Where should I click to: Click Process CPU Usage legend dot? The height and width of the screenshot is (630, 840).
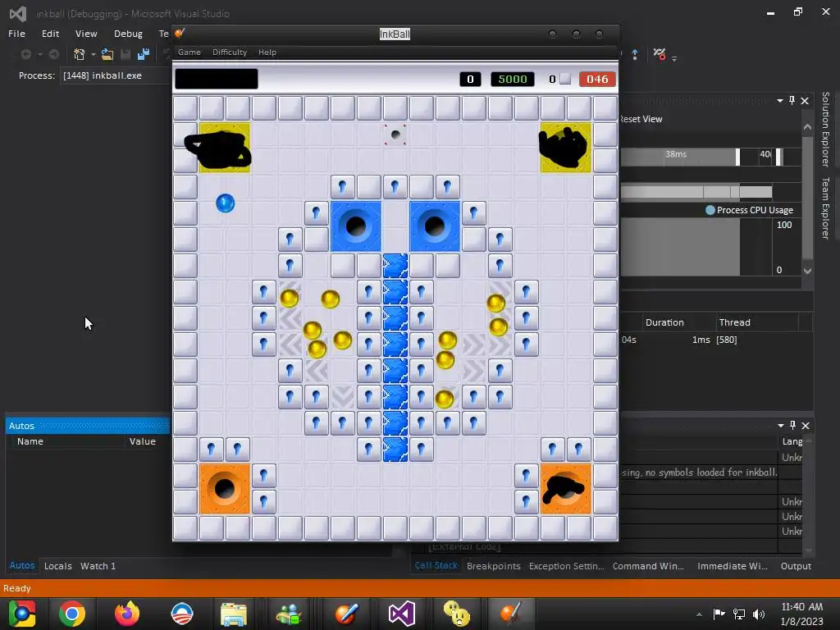(710, 210)
